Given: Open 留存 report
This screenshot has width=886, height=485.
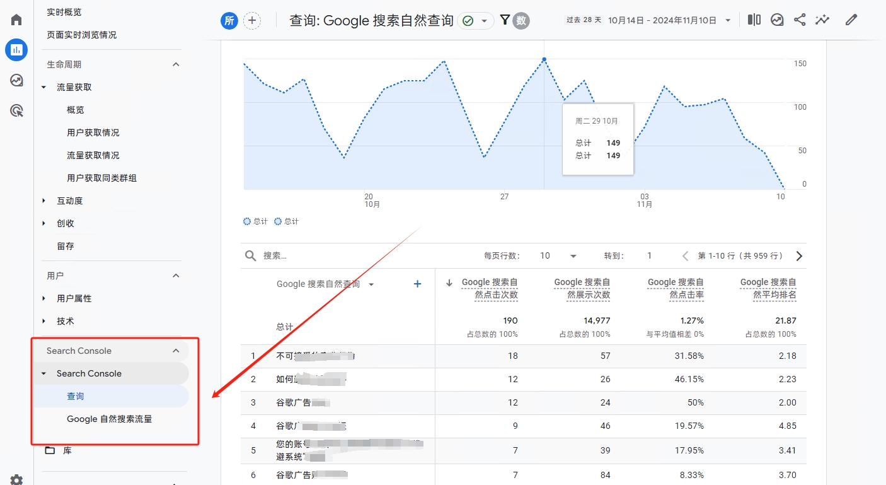Looking at the screenshot, I should tap(66, 246).
